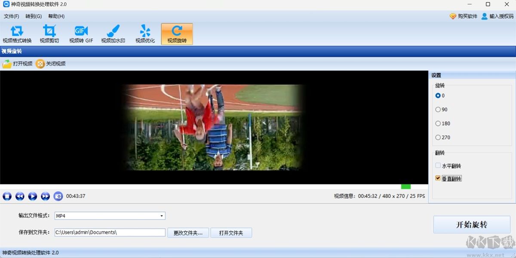Click the 00:43:37 timestamp
The height and width of the screenshot is (258, 516).
76,196
